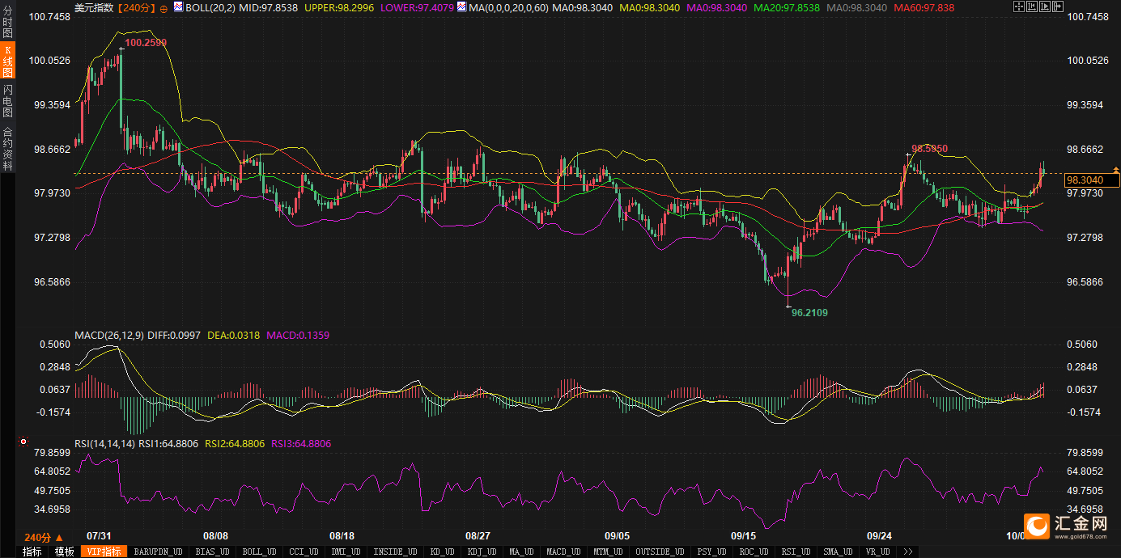Screen dimensions: 1121x558
Task: Click the orange crosshair icon beside 240分
Action: (164, 8)
